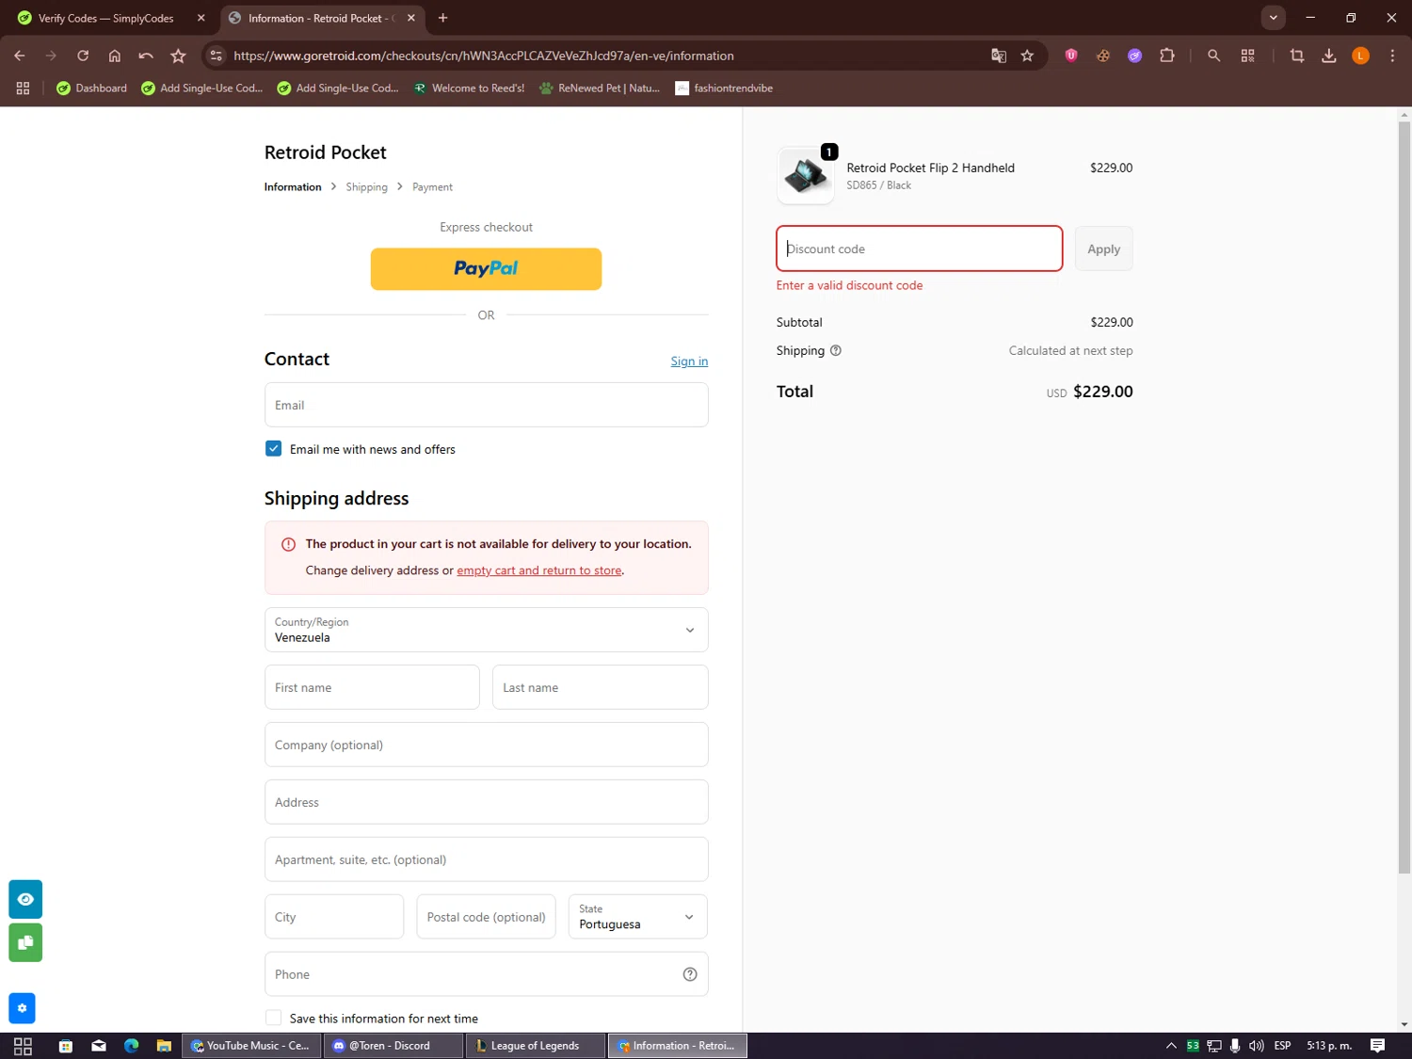The image size is (1412, 1059).
Task: Open the purple round extension icon
Action: click(x=1135, y=56)
